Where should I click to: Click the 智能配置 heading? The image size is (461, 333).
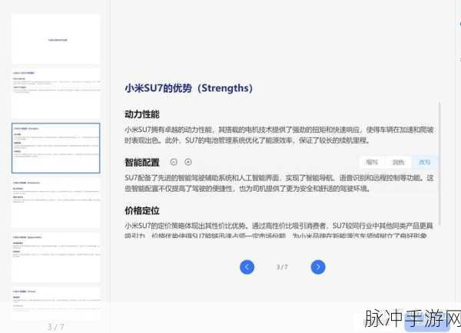142,162
